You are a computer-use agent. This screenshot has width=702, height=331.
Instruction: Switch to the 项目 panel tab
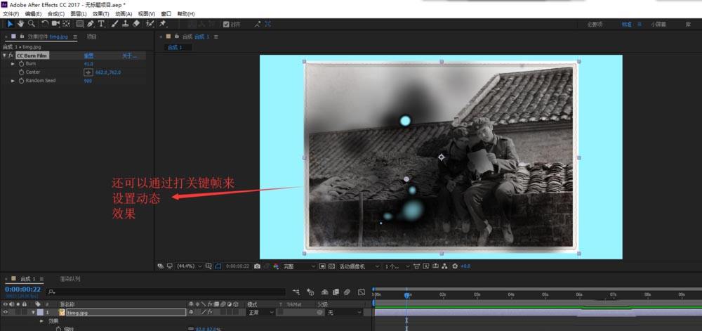pos(91,37)
